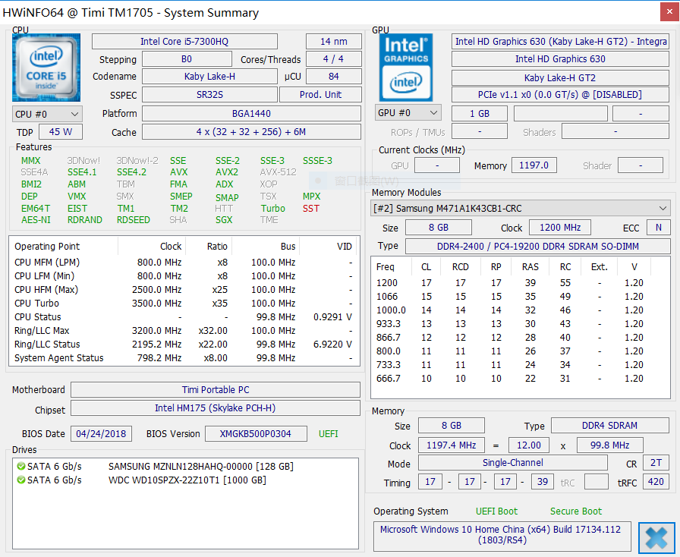Click the Single-Channel memory mode field
This screenshot has width=680, height=557.
[x=512, y=463]
